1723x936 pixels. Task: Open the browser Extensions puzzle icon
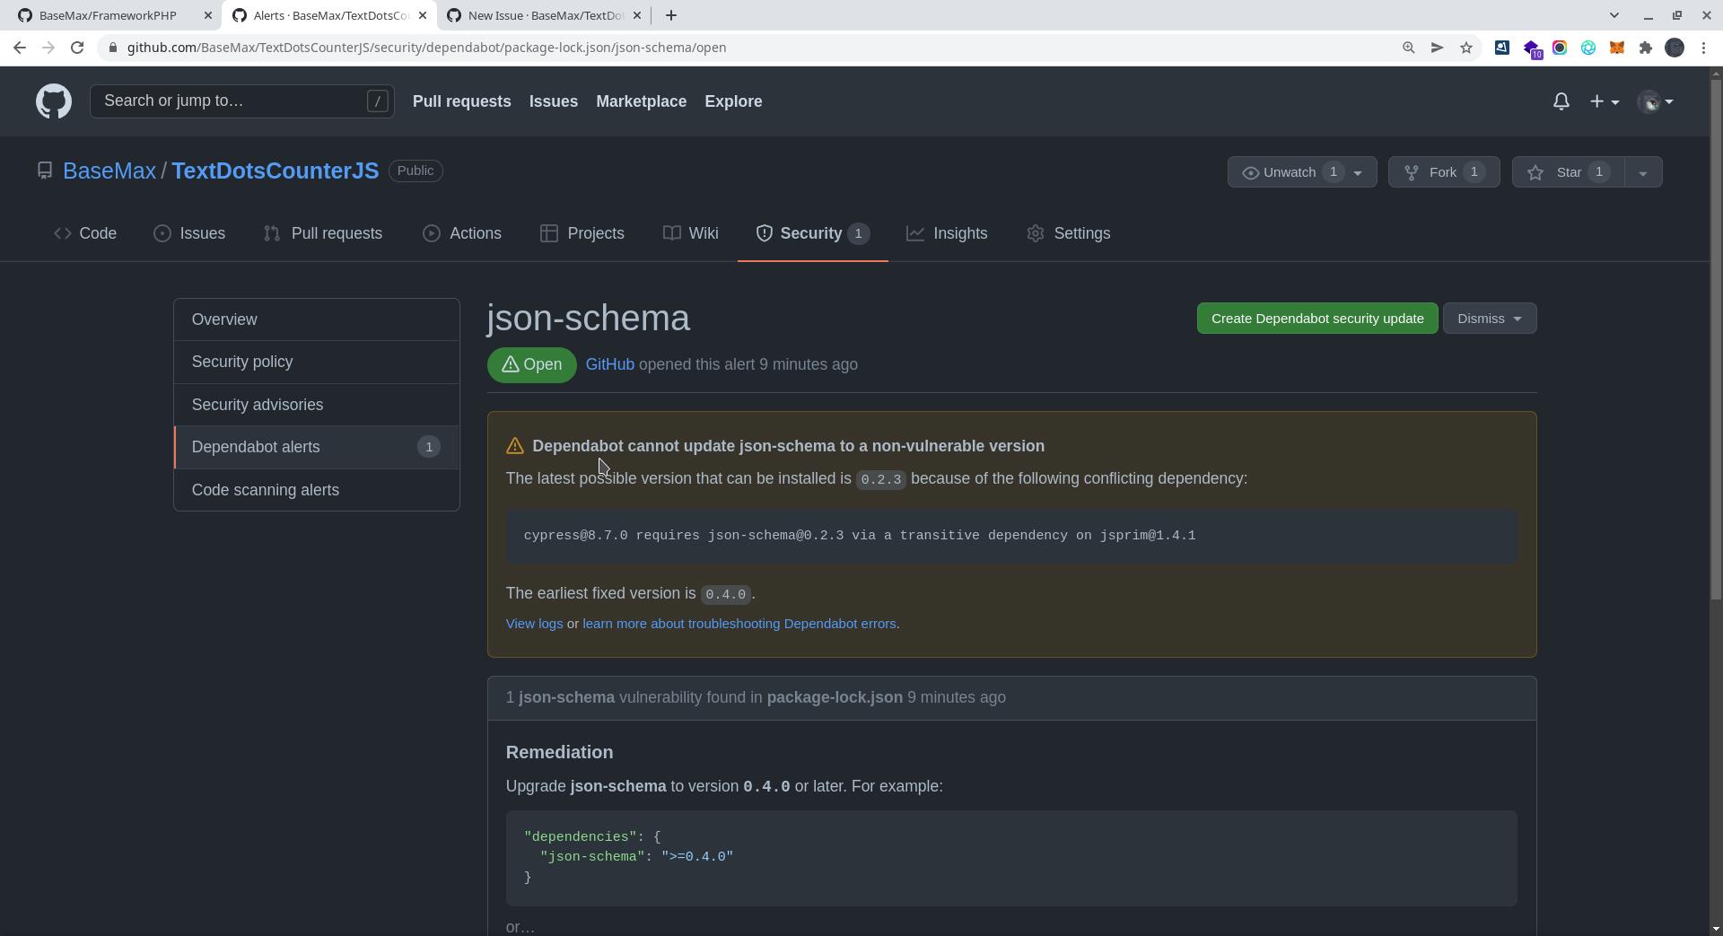(1646, 48)
